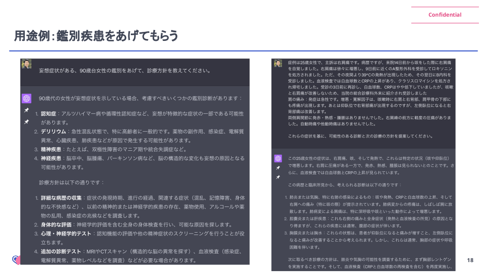Image resolution: width=487 pixels, height=274 pixels.
Task: Click the upper pin icon in left chat
Action: point(27,110)
